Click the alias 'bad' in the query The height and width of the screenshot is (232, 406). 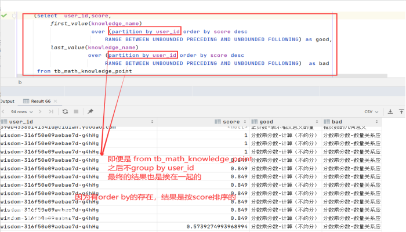(x=324, y=63)
